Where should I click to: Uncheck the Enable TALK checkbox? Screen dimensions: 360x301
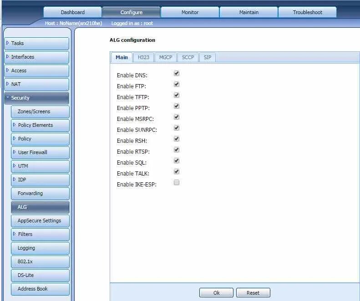point(176,171)
